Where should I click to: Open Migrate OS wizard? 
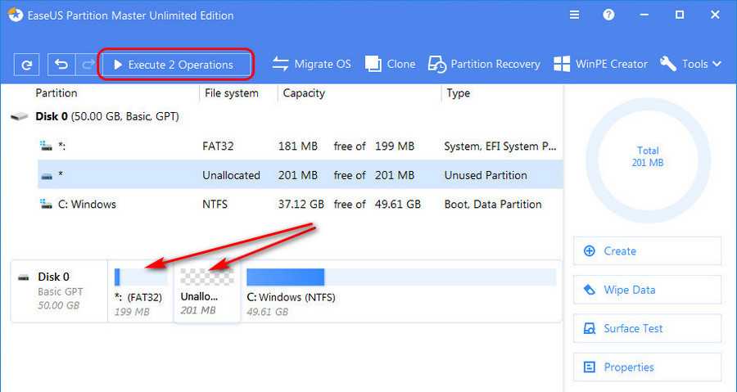pos(311,65)
